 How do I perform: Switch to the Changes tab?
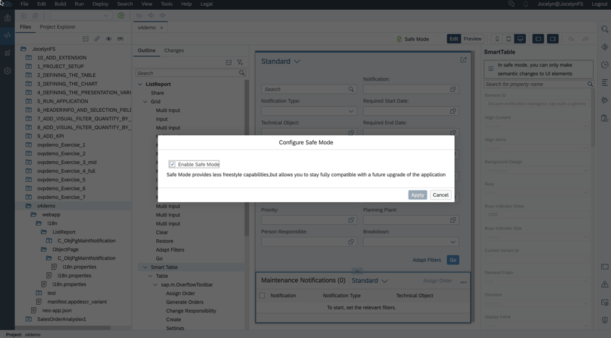pyautogui.click(x=174, y=51)
